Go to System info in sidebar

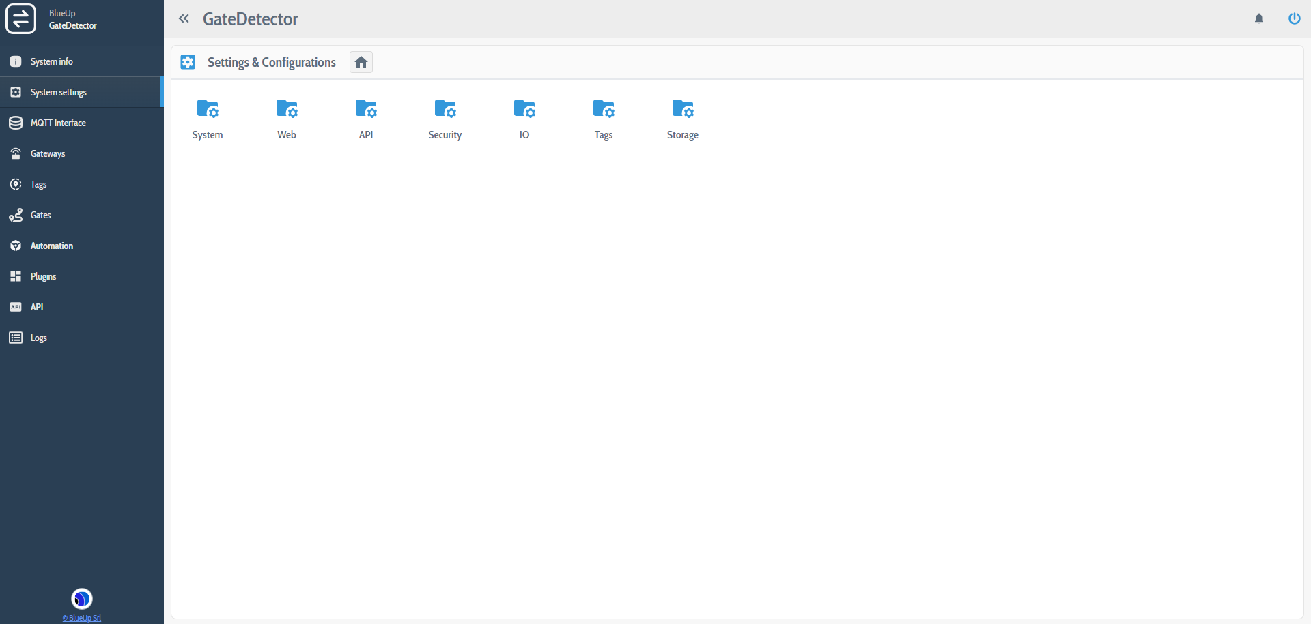coord(51,61)
